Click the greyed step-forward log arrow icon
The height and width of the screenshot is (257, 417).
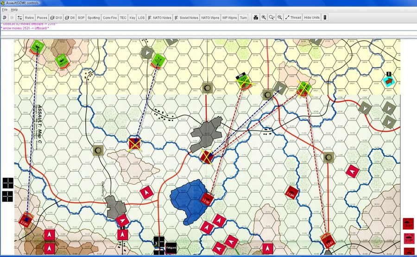(12, 18)
